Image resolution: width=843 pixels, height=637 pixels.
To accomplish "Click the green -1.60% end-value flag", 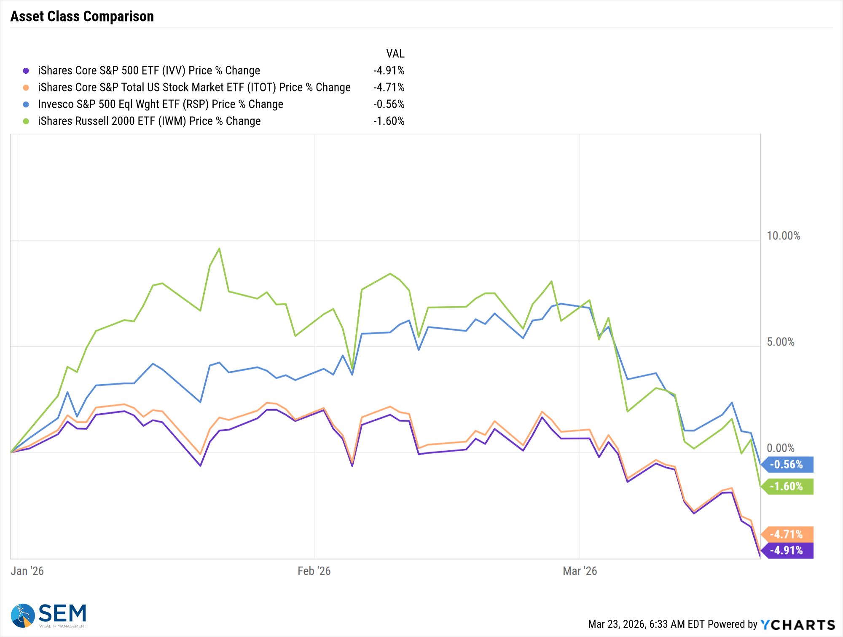I will point(787,487).
